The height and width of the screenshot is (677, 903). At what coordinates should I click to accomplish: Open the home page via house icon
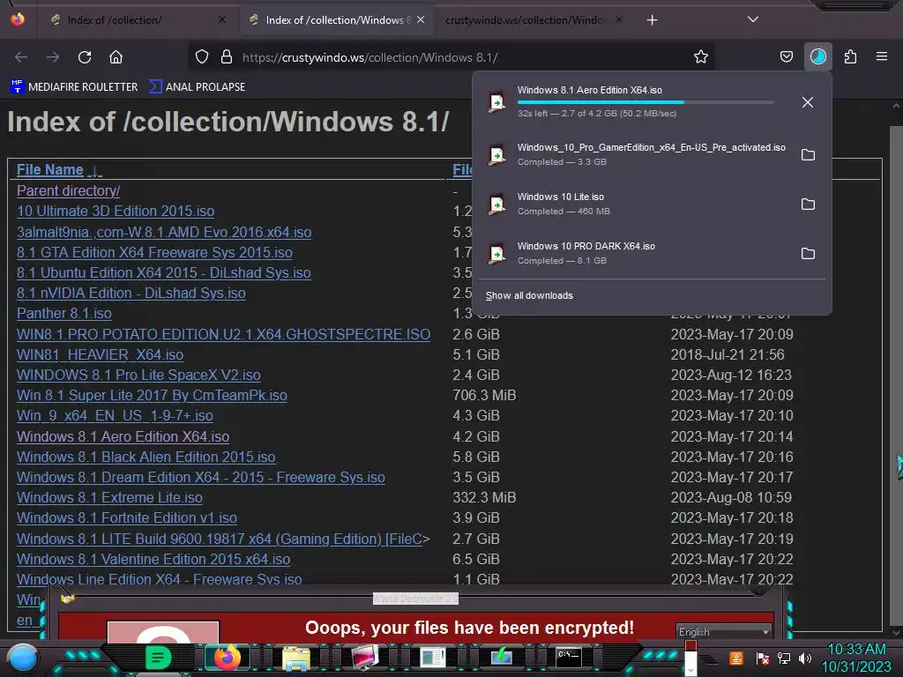coord(116,57)
